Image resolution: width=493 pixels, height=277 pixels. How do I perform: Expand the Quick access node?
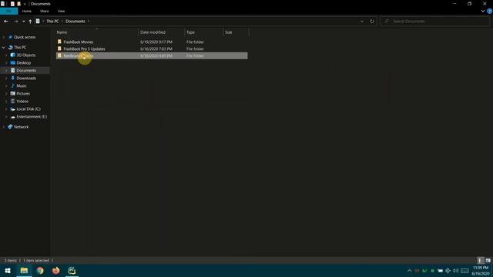[x=3, y=37]
